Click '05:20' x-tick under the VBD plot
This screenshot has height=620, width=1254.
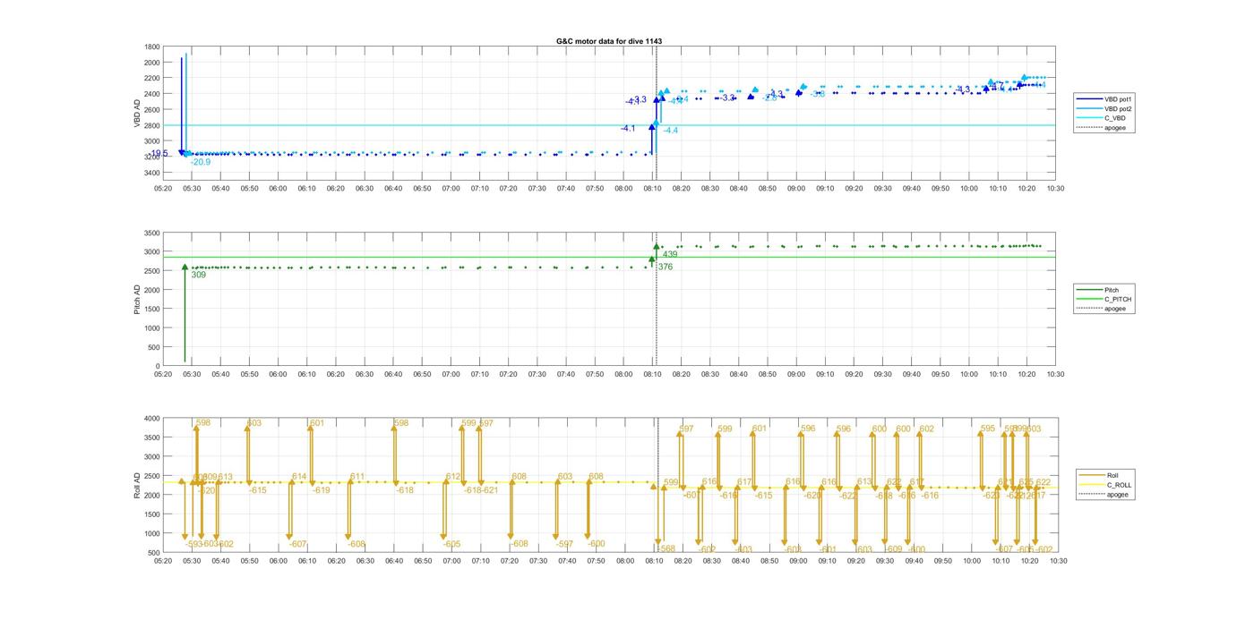163,189
